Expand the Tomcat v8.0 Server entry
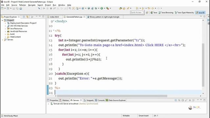 (x=48, y=104)
